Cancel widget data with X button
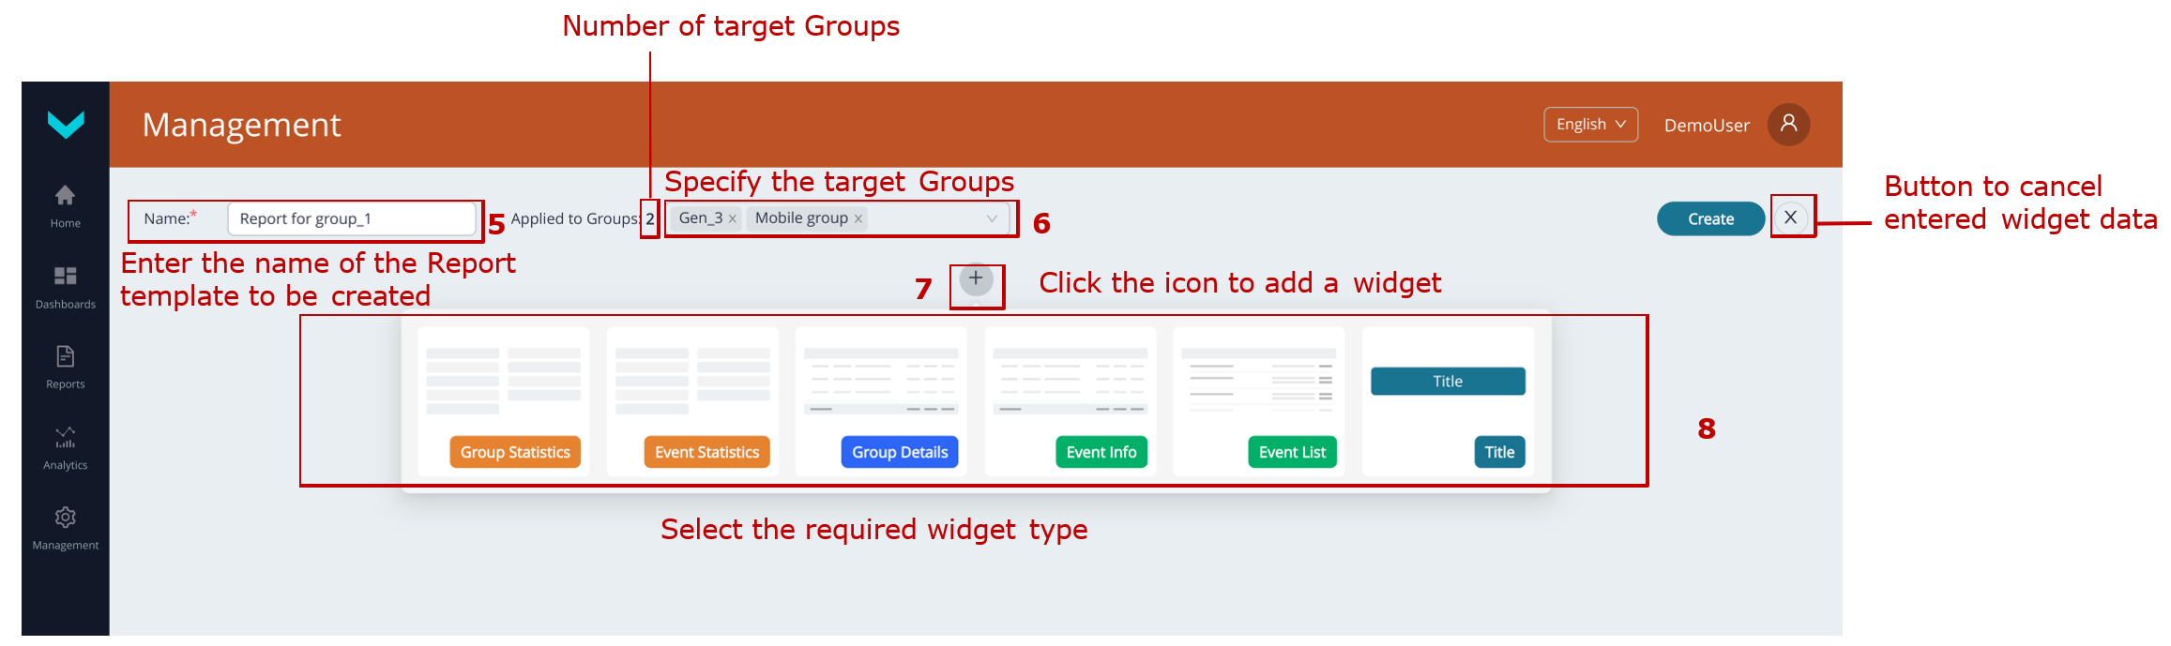The image size is (2171, 646). [1790, 218]
